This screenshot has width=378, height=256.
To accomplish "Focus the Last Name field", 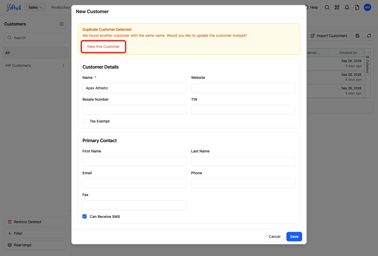I will click(243, 162).
